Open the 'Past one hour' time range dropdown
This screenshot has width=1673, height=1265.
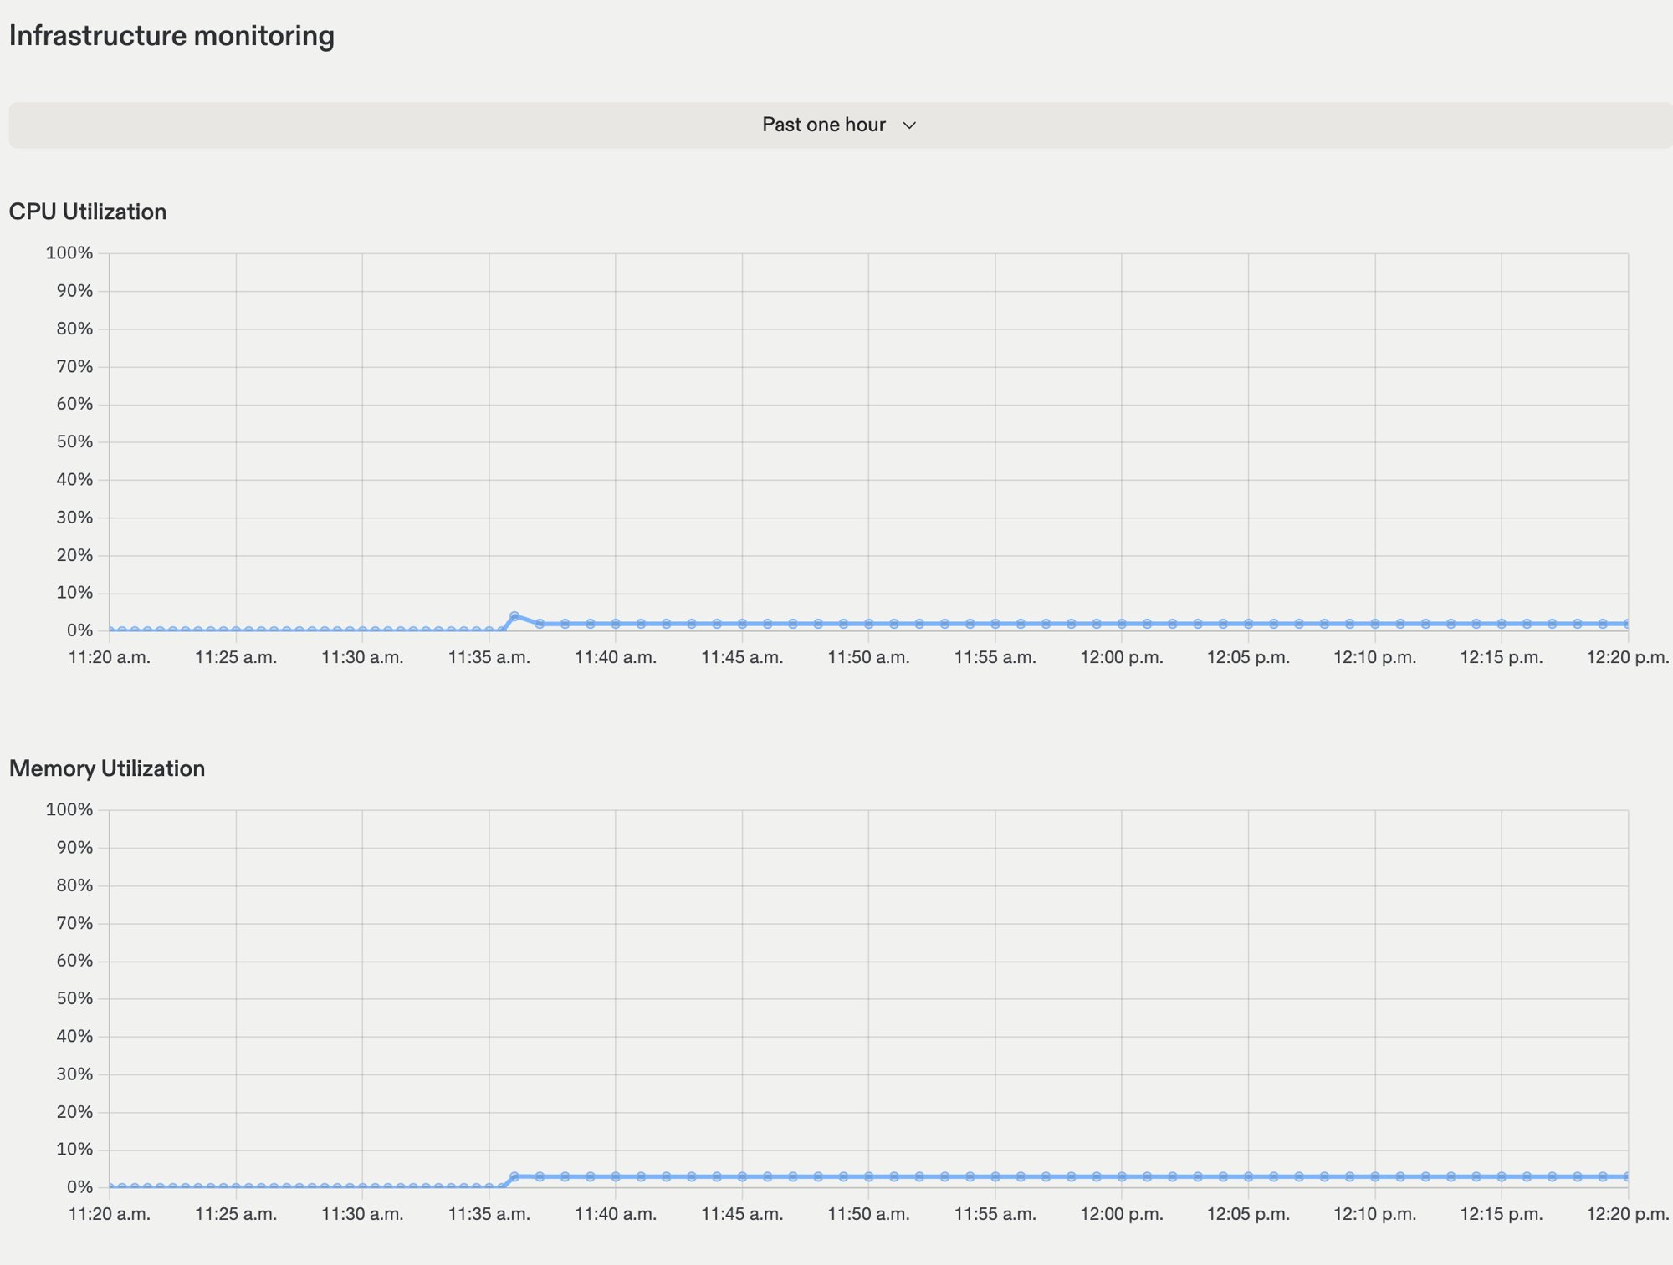[840, 125]
